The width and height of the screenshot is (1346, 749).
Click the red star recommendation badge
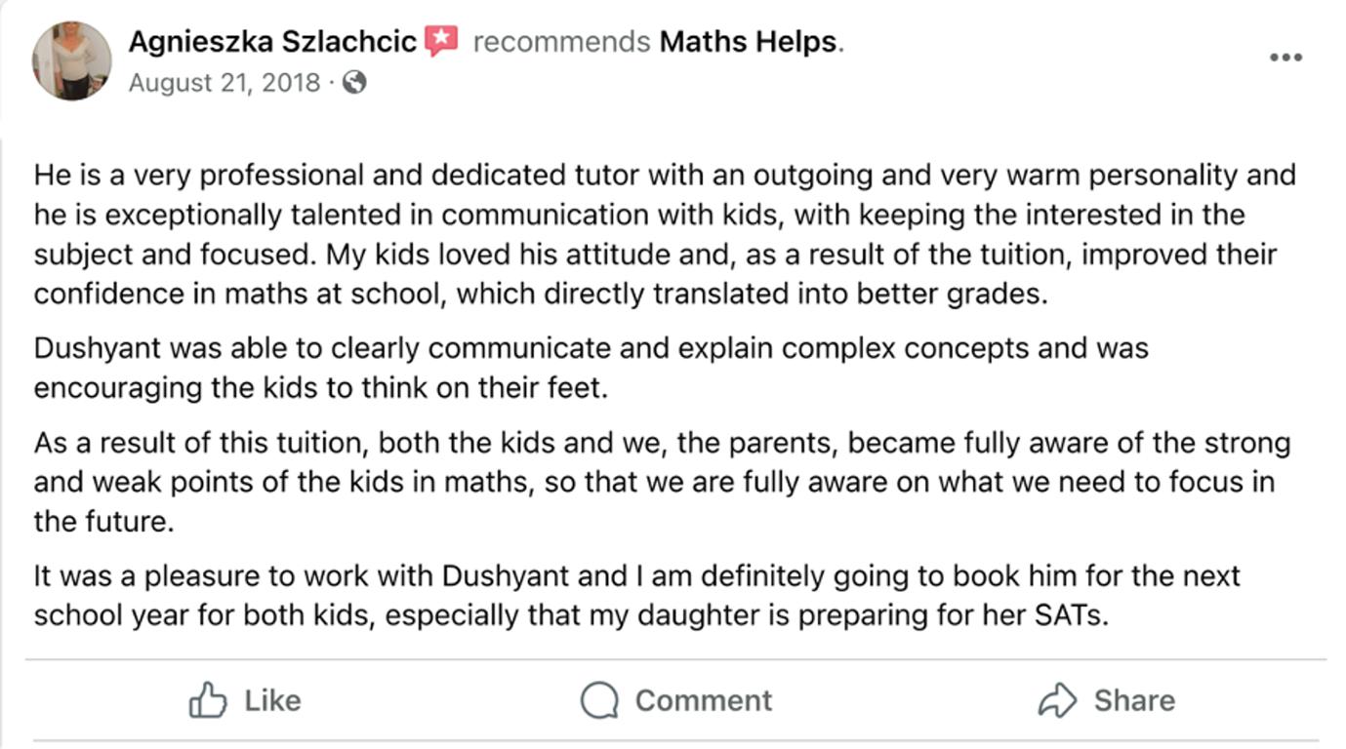click(441, 41)
